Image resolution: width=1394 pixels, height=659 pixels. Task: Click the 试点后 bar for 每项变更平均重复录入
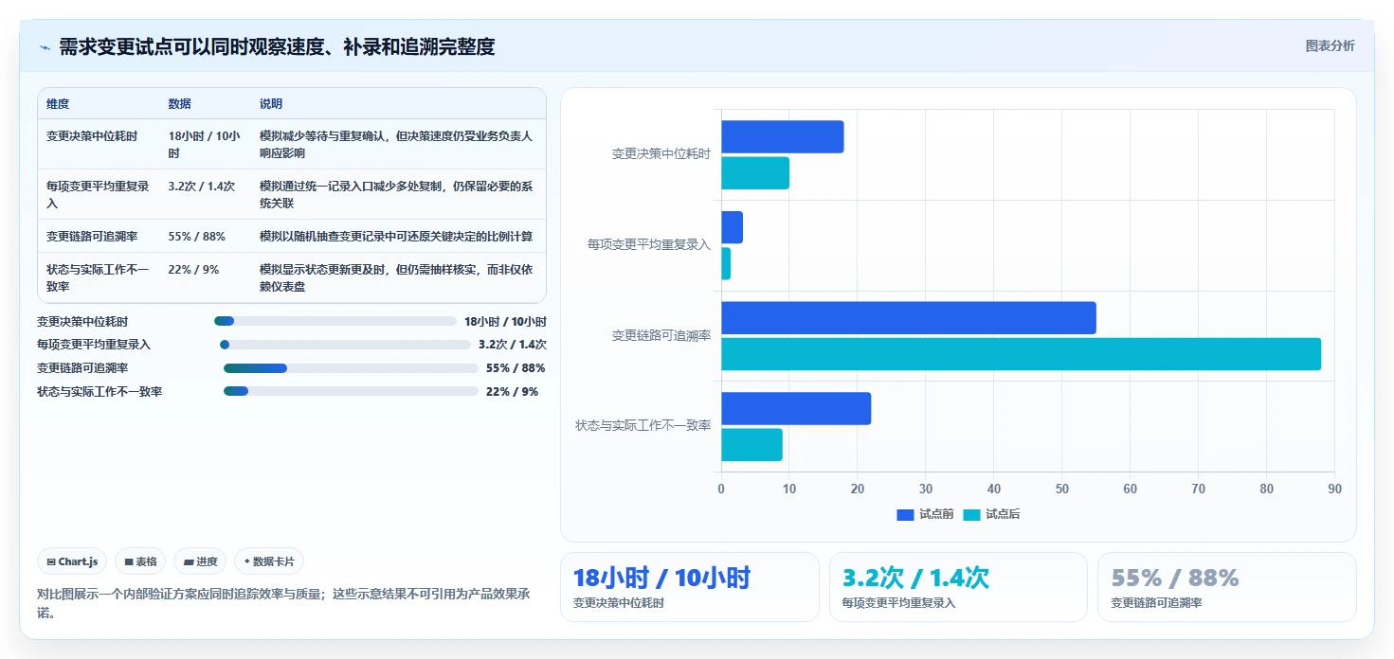[x=726, y=263]
